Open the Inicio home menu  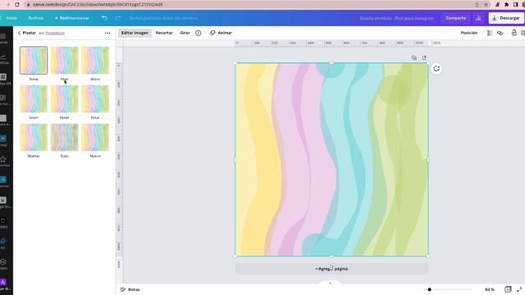coord(11,18)
